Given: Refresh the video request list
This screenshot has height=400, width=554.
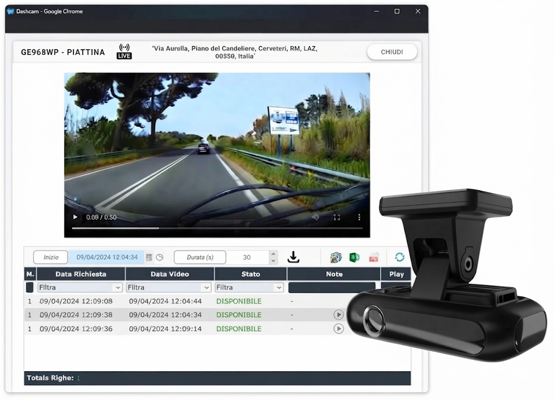Looking at the screenshot, I should coord(400,257).
